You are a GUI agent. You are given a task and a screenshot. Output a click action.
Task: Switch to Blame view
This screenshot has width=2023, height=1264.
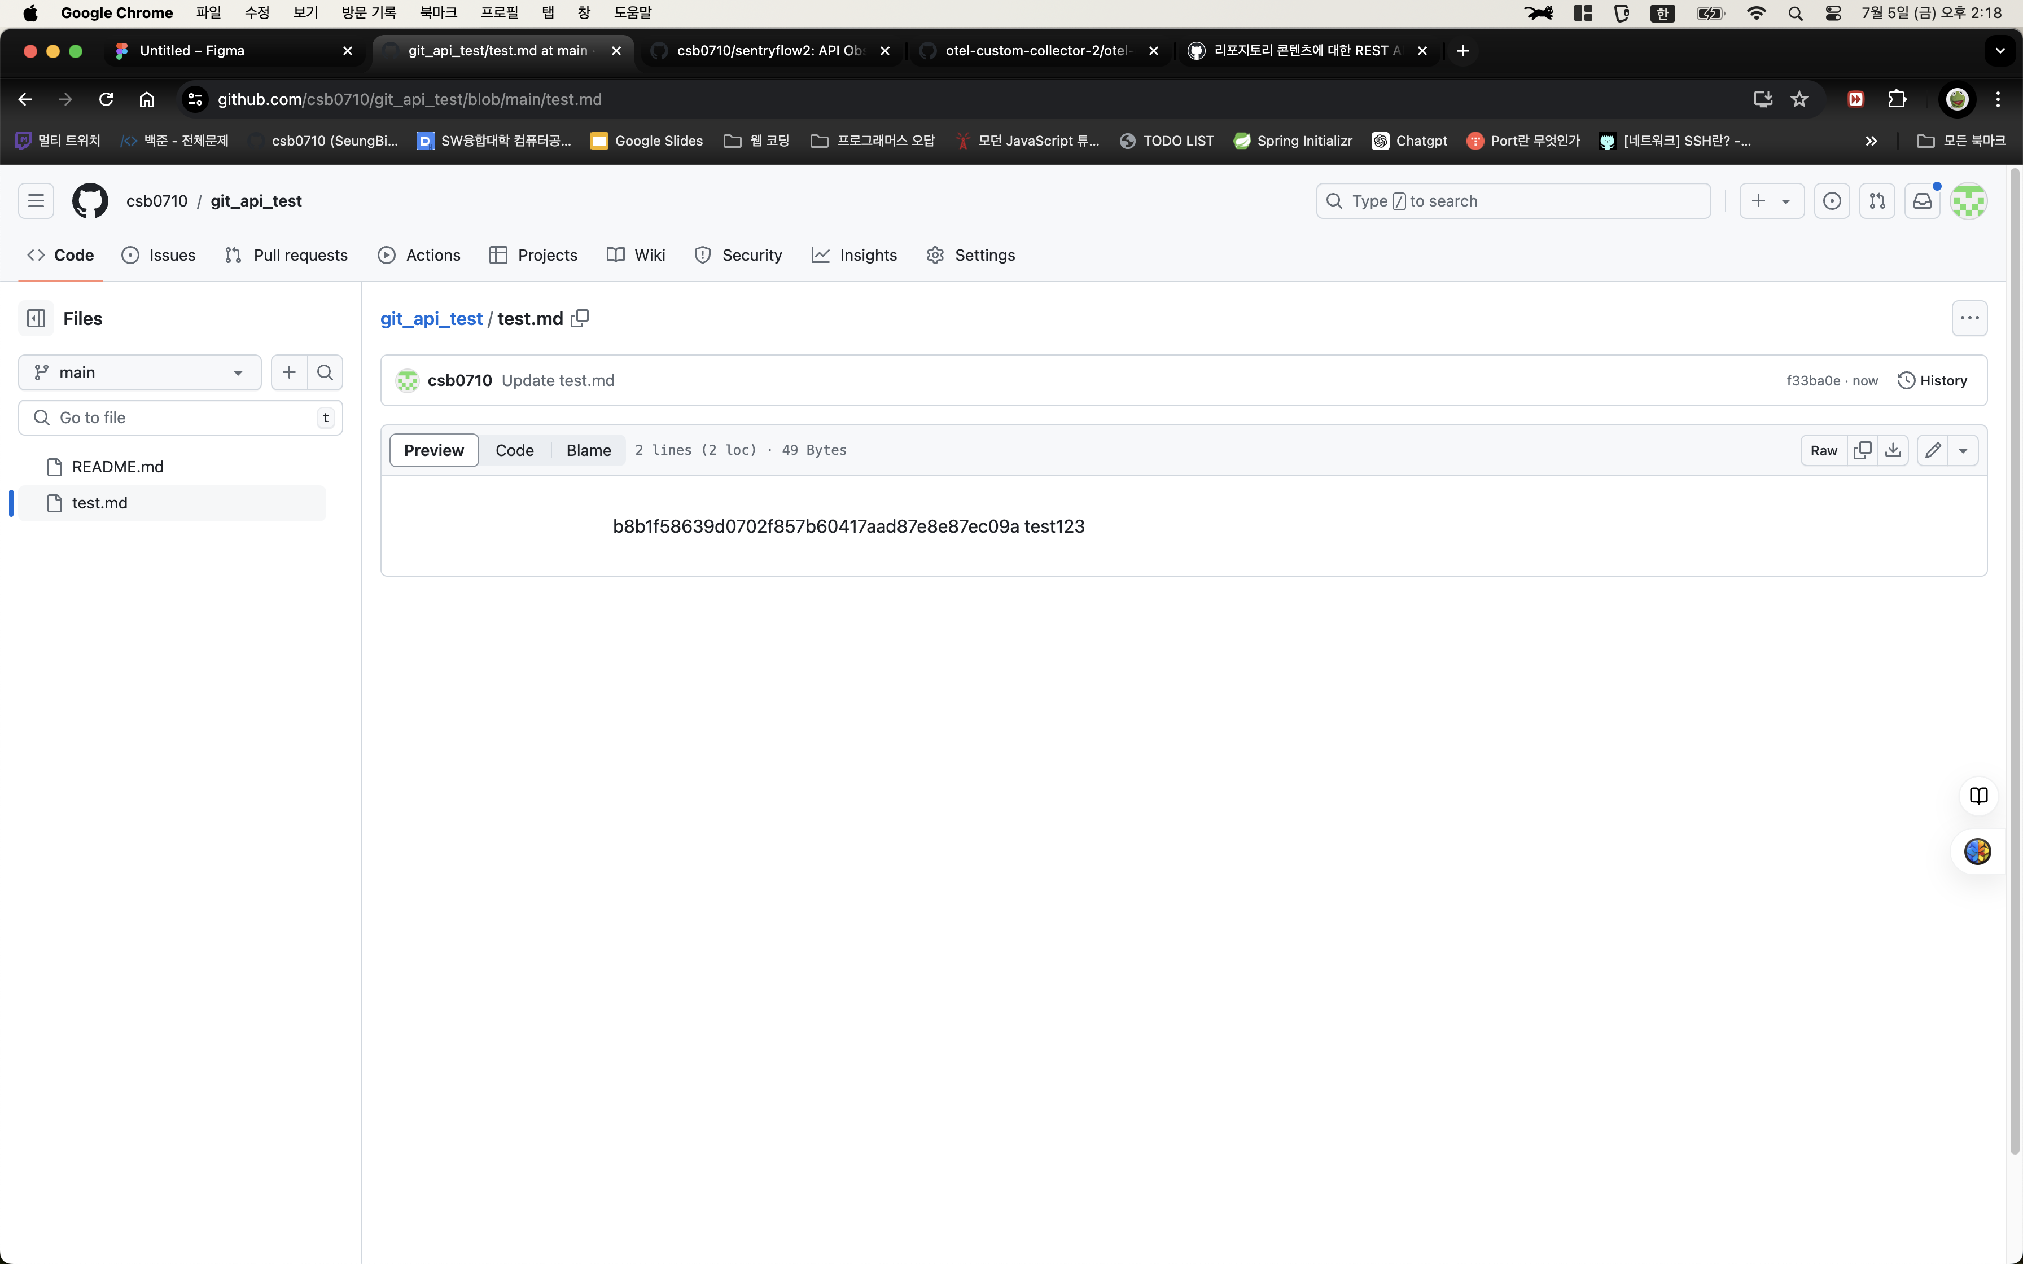click(588, 451)
